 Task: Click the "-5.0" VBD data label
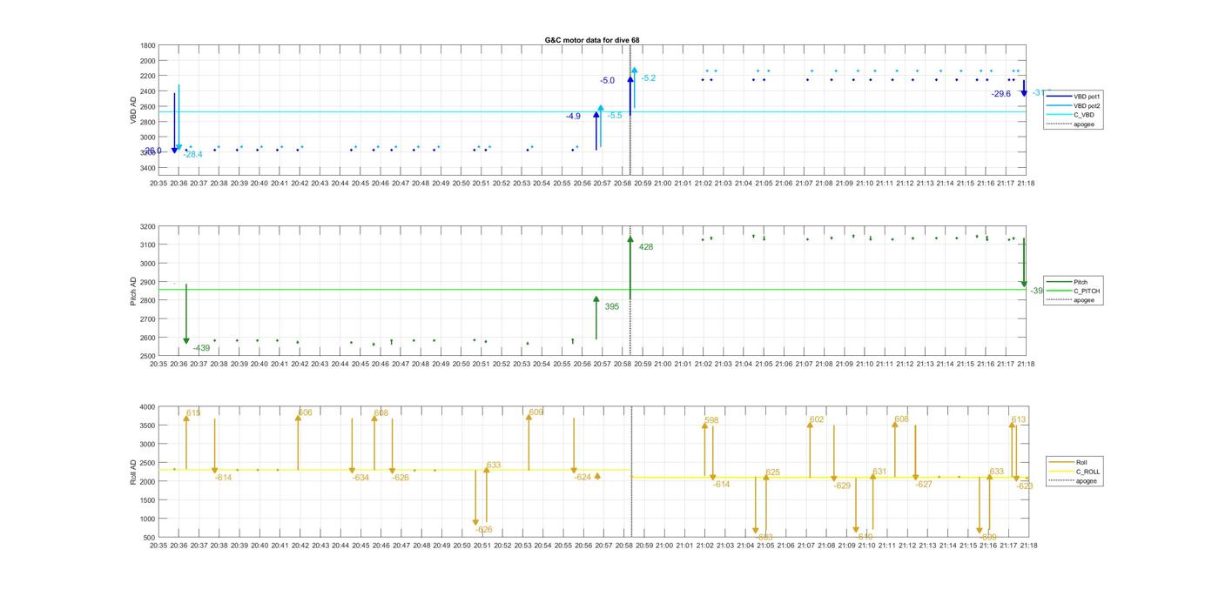[607, 80]
